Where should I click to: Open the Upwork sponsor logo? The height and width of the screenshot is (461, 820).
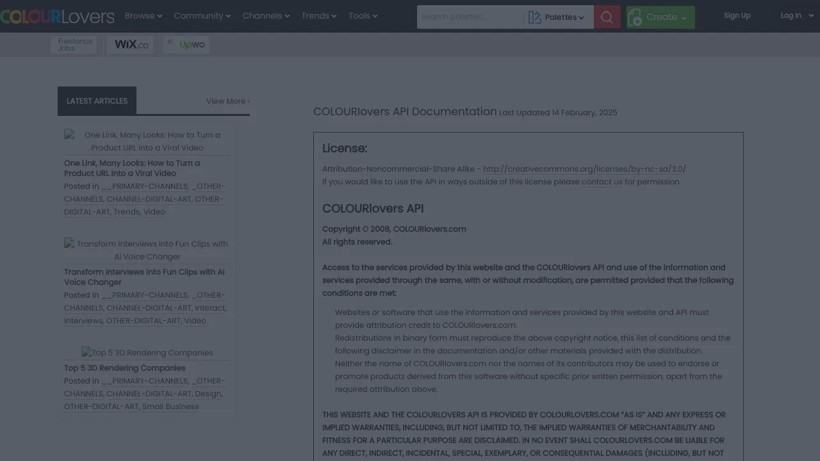186,45
